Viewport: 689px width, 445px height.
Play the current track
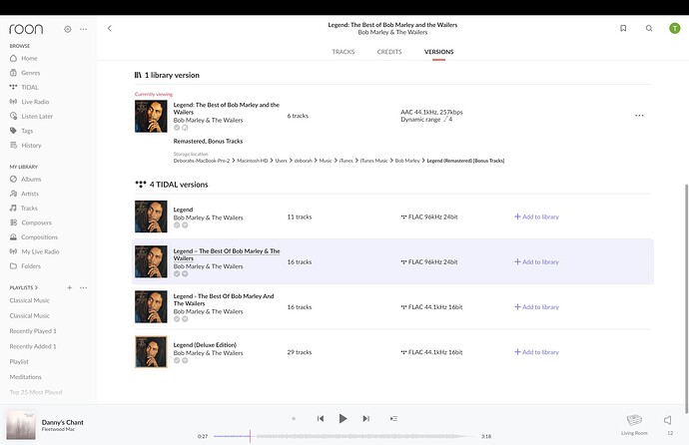[x=343, y=419]
